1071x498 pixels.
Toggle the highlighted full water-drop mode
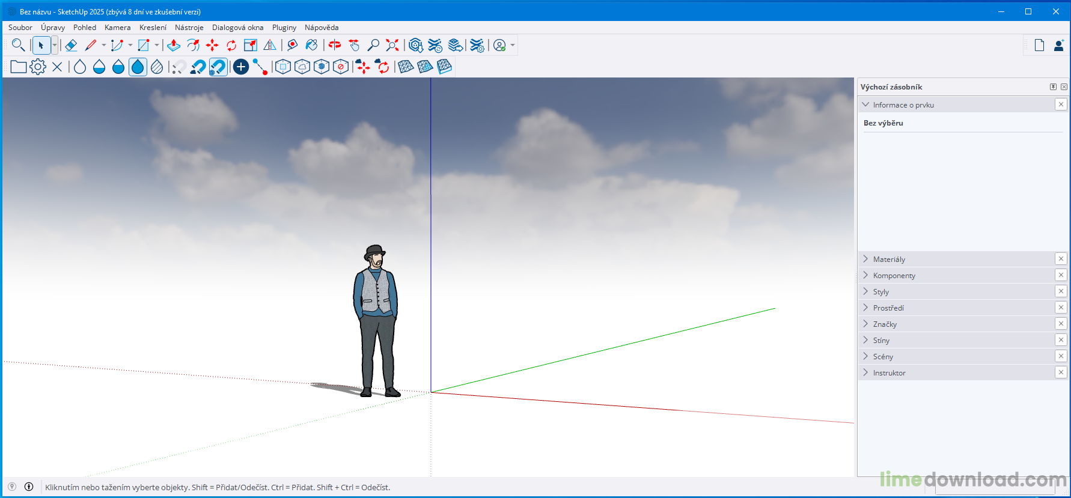(x=138, y=67)
